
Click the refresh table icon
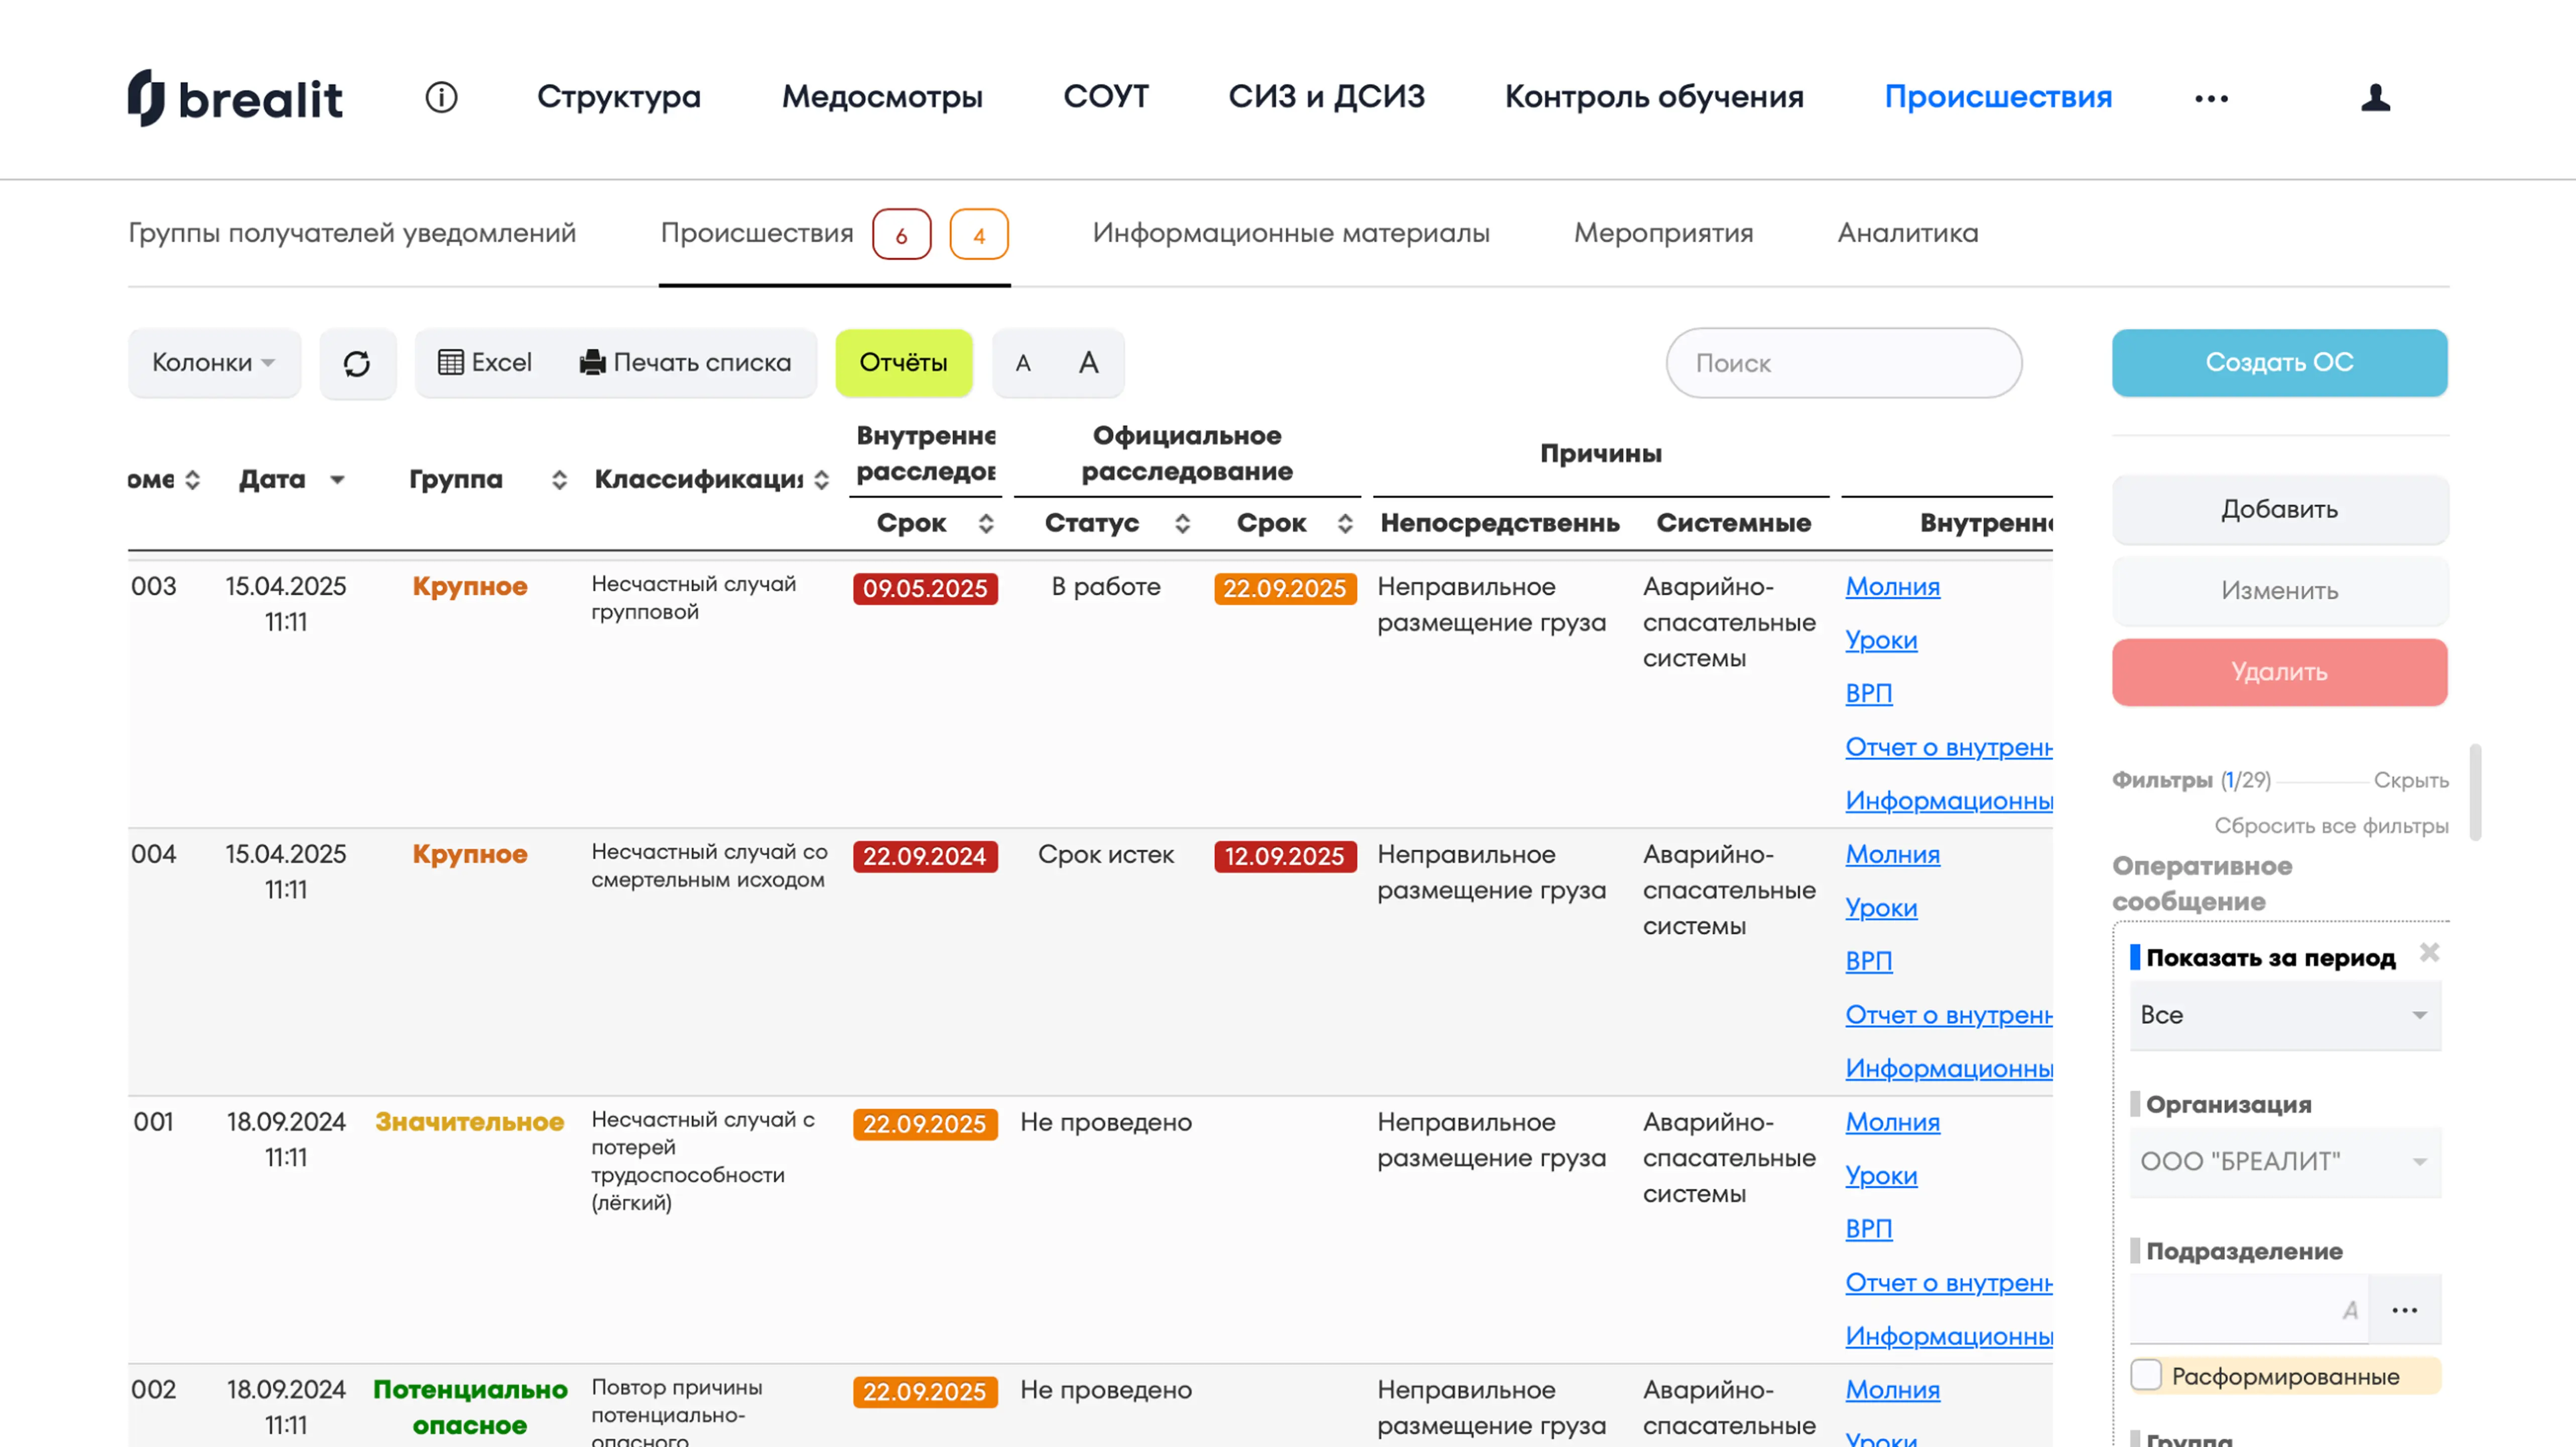click(x=357, y=363)
